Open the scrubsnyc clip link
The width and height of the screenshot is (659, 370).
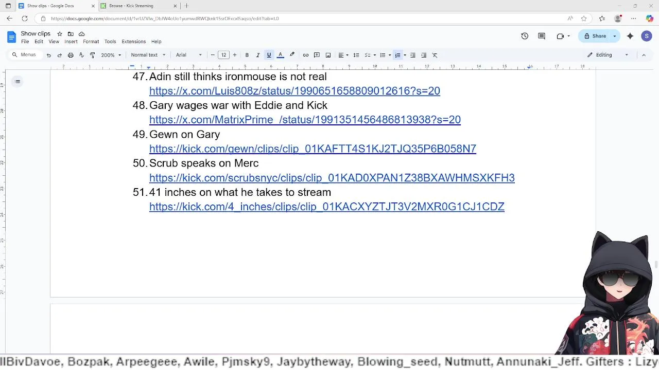coord(332,178)
